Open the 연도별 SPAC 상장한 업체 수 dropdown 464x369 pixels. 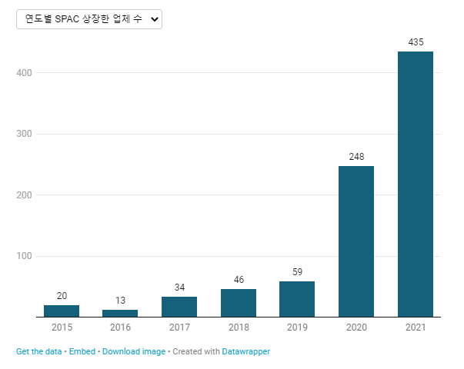tap(89, 19)
